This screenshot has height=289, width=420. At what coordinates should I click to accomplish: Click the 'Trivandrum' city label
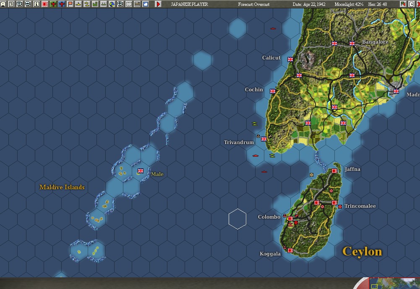[239, 142]
